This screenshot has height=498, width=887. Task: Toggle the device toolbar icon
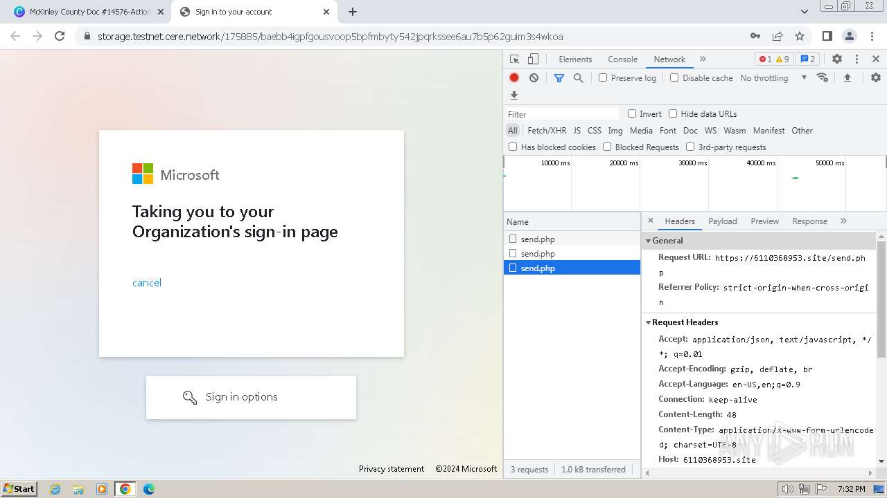click(533, 59)
